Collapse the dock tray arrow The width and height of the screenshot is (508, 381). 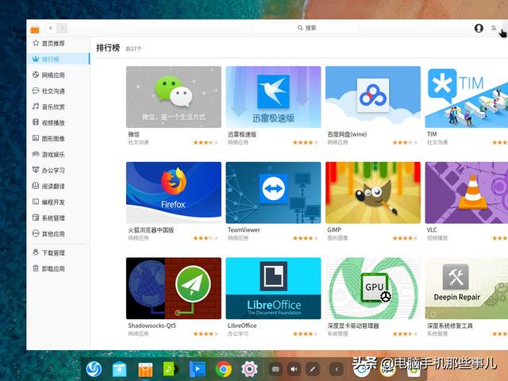336,368
